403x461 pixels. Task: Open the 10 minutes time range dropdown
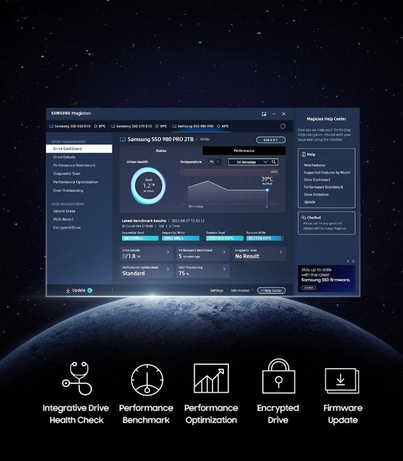pos(252,162)
